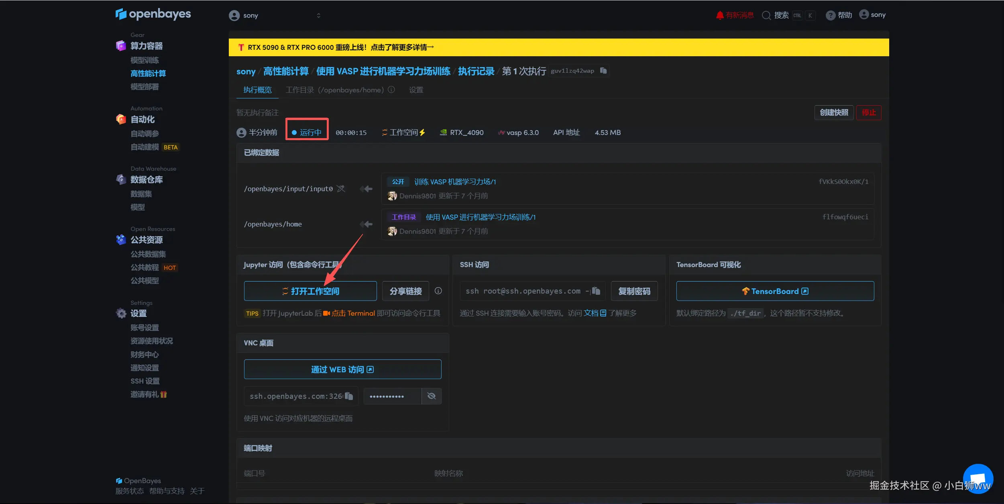Click the info icon beside 分享链接
The image size is (1004, 504).
pos(438,291)
